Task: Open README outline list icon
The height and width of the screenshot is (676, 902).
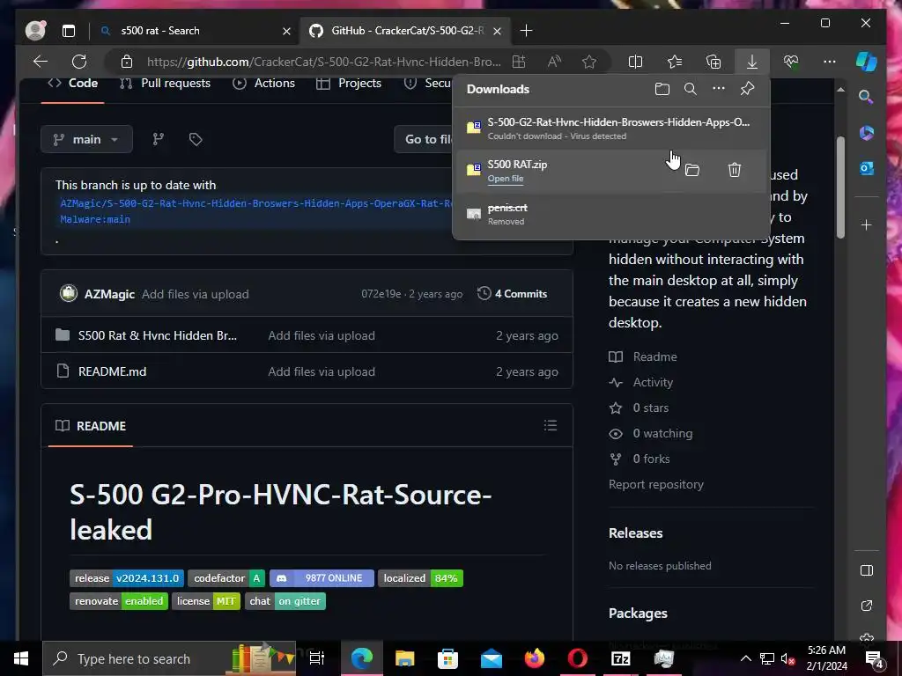Action: [x=551, y=425]
